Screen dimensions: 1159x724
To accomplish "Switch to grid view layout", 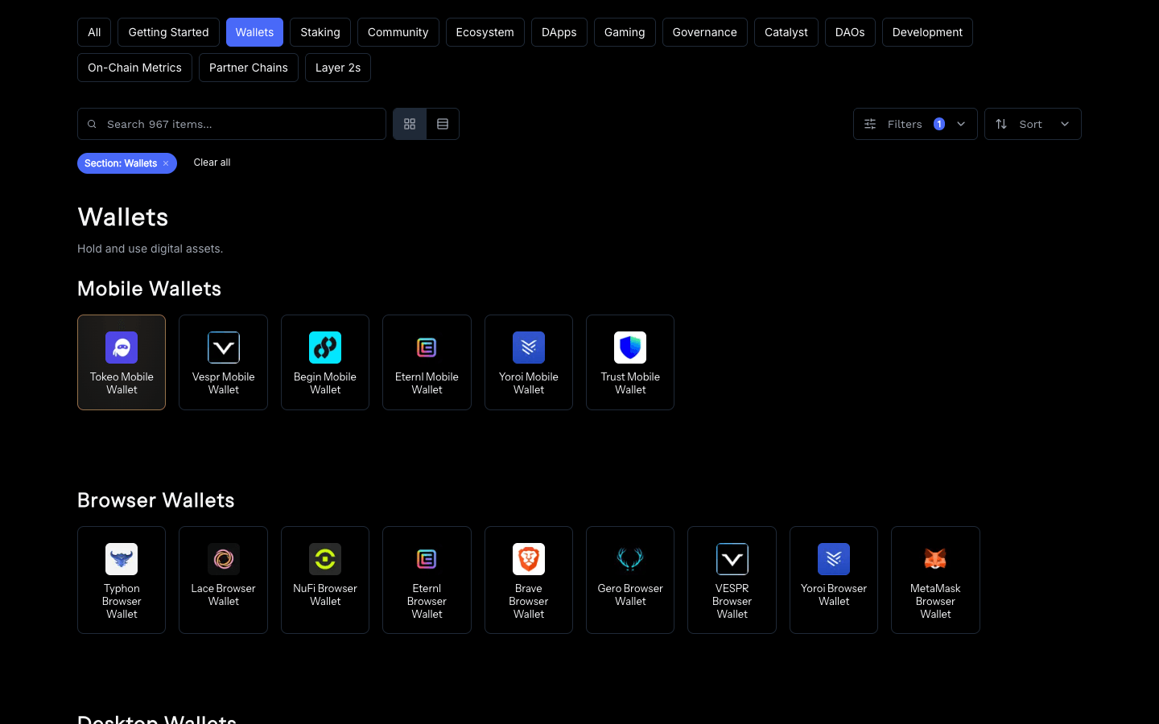I will 410,124.
